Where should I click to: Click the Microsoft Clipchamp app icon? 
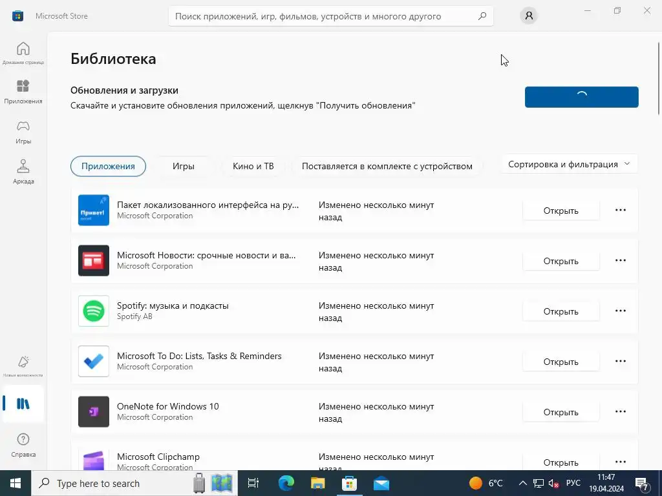[x=94, y=459]
